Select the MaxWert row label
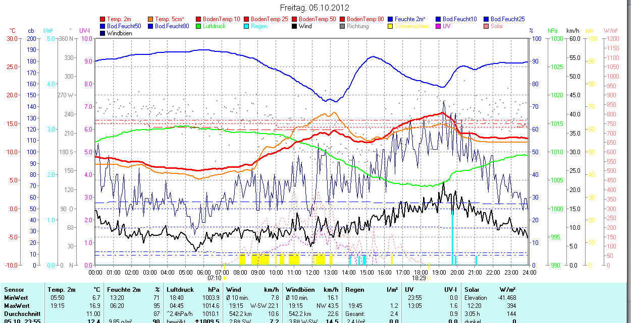Image resolution: width=631 pixels, height=323 pixels. [16, 306]
